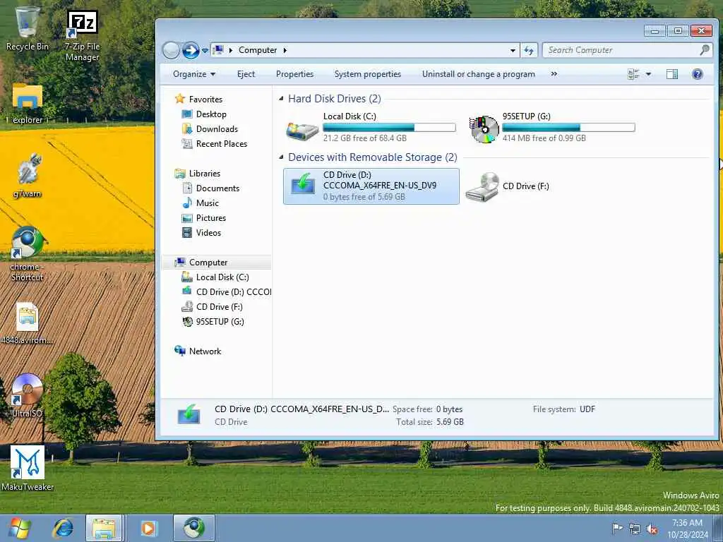
Task: Open the Music library
Action: 207,203
